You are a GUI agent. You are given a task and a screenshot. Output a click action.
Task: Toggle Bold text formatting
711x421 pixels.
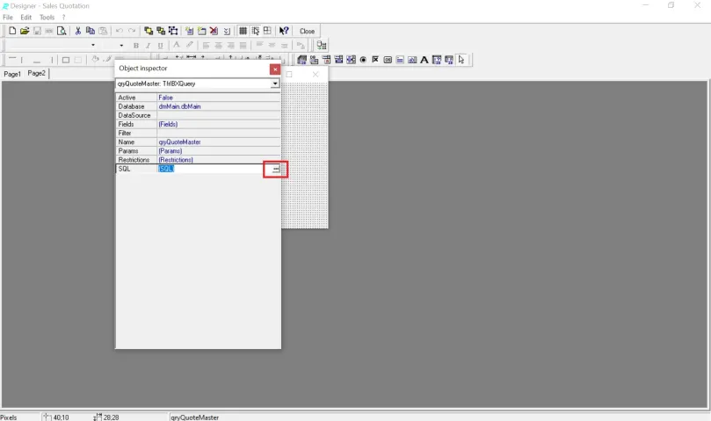[135, 45]
